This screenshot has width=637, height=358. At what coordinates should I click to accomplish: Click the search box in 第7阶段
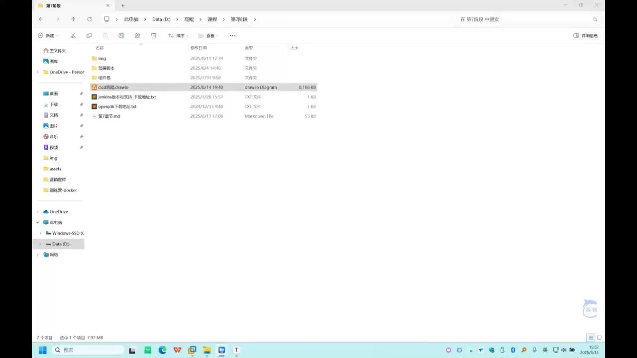pyautogui.click(x=529, y=19)
